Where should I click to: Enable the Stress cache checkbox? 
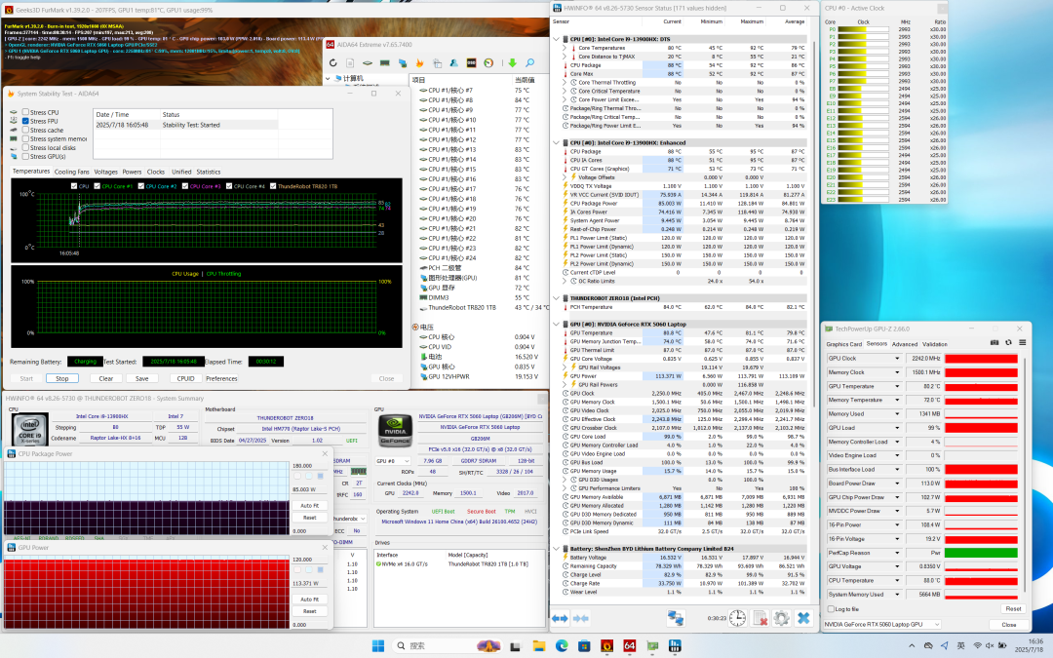25,130
